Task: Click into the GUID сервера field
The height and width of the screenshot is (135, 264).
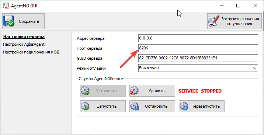Action: point(198,58)
